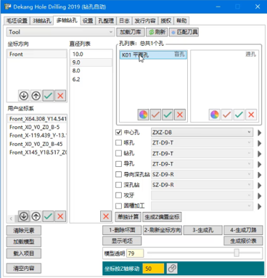Open the Tool dropdown at top
Viewport: 267px width, 278px height.
coord(60,32)
